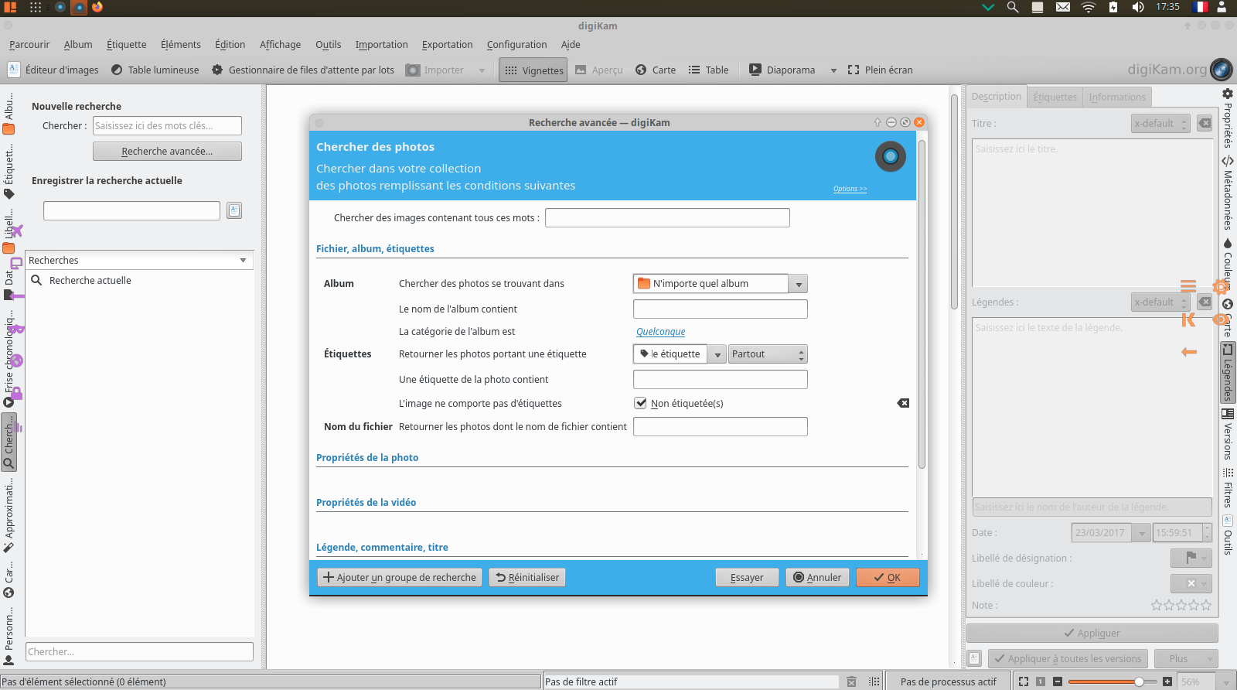Clear the Non étiquetée(s) condition icon
1237x690 pixels.
[903, 403]
